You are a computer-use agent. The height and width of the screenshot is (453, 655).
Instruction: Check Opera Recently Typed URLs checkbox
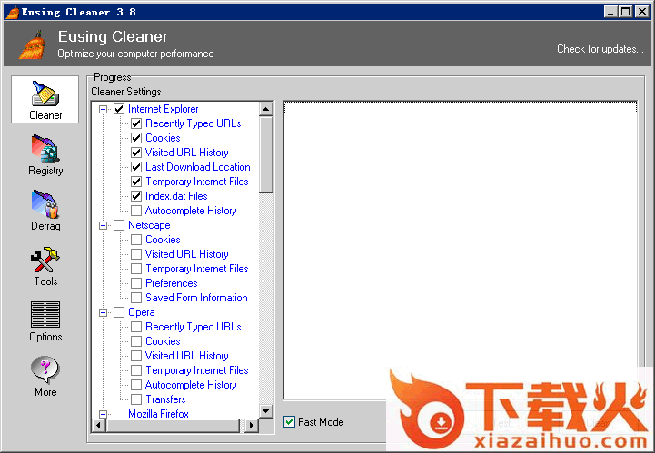(136, 327)
